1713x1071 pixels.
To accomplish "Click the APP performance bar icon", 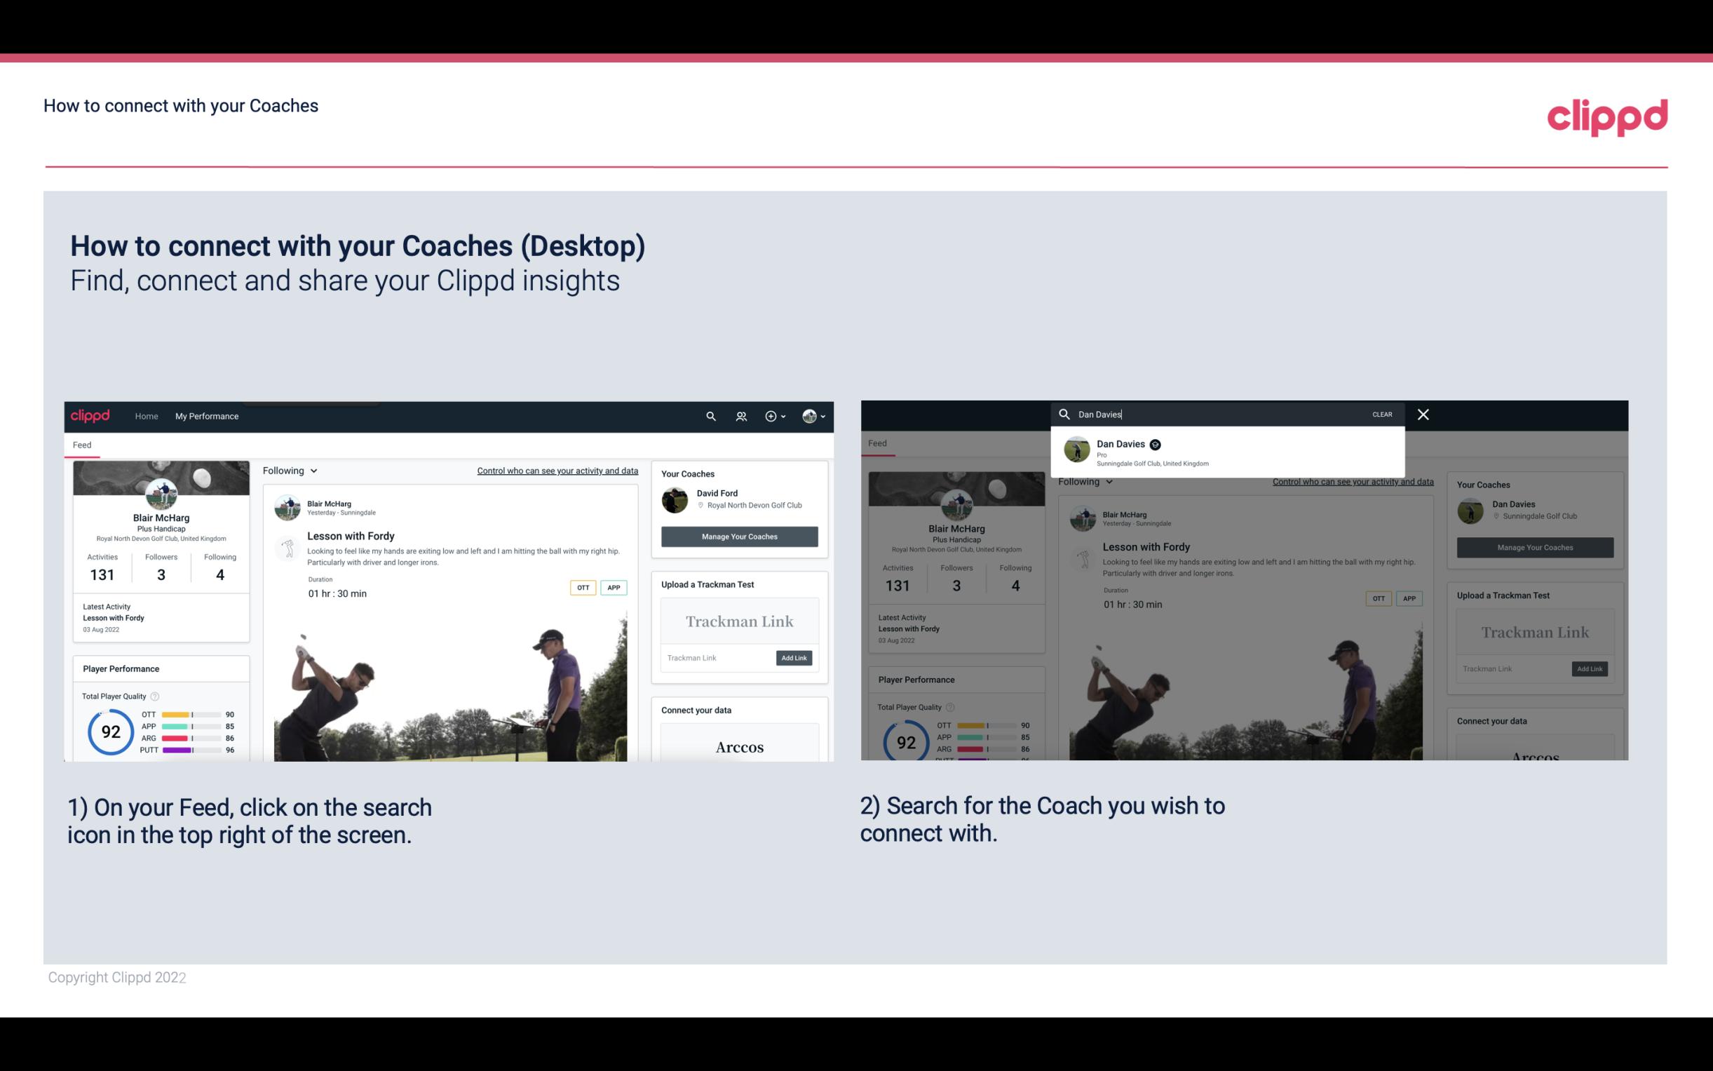I will coord(190,725).
